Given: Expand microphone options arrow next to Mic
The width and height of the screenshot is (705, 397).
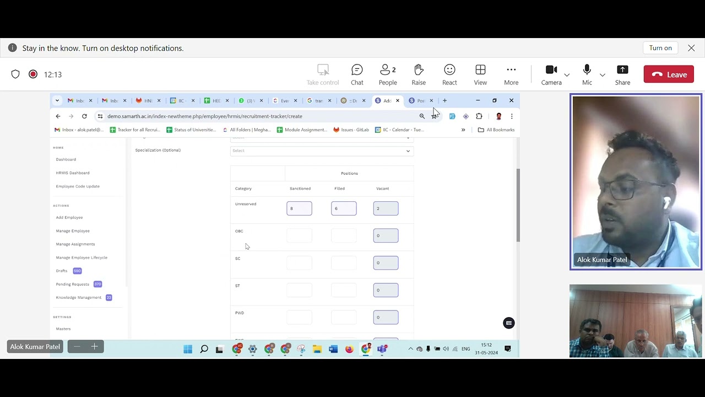Looking at the screenshot, I should click(603, 74).
